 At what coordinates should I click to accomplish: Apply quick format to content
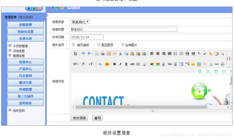click(x=217, y=54)
